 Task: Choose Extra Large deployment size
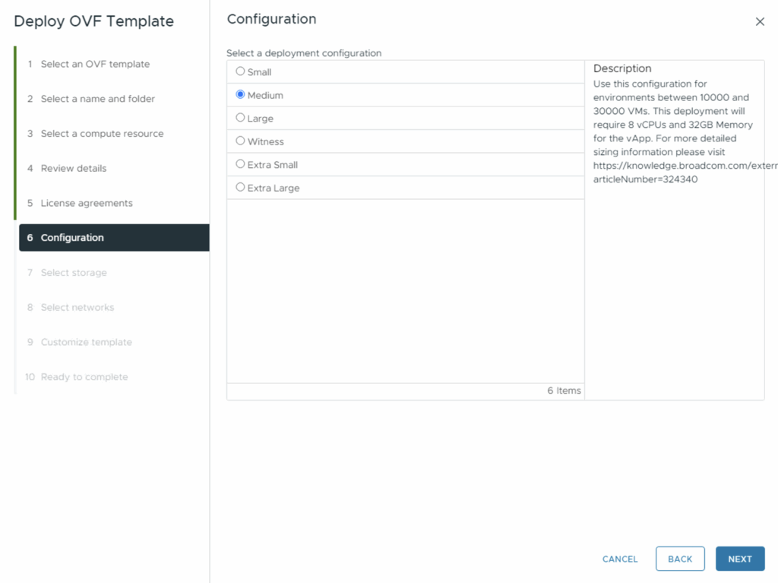point(241,187)
